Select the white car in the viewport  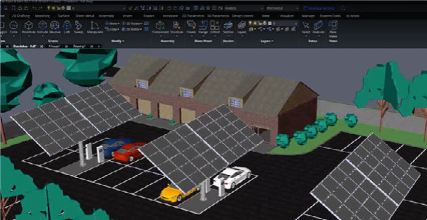[x=232, y=177]
